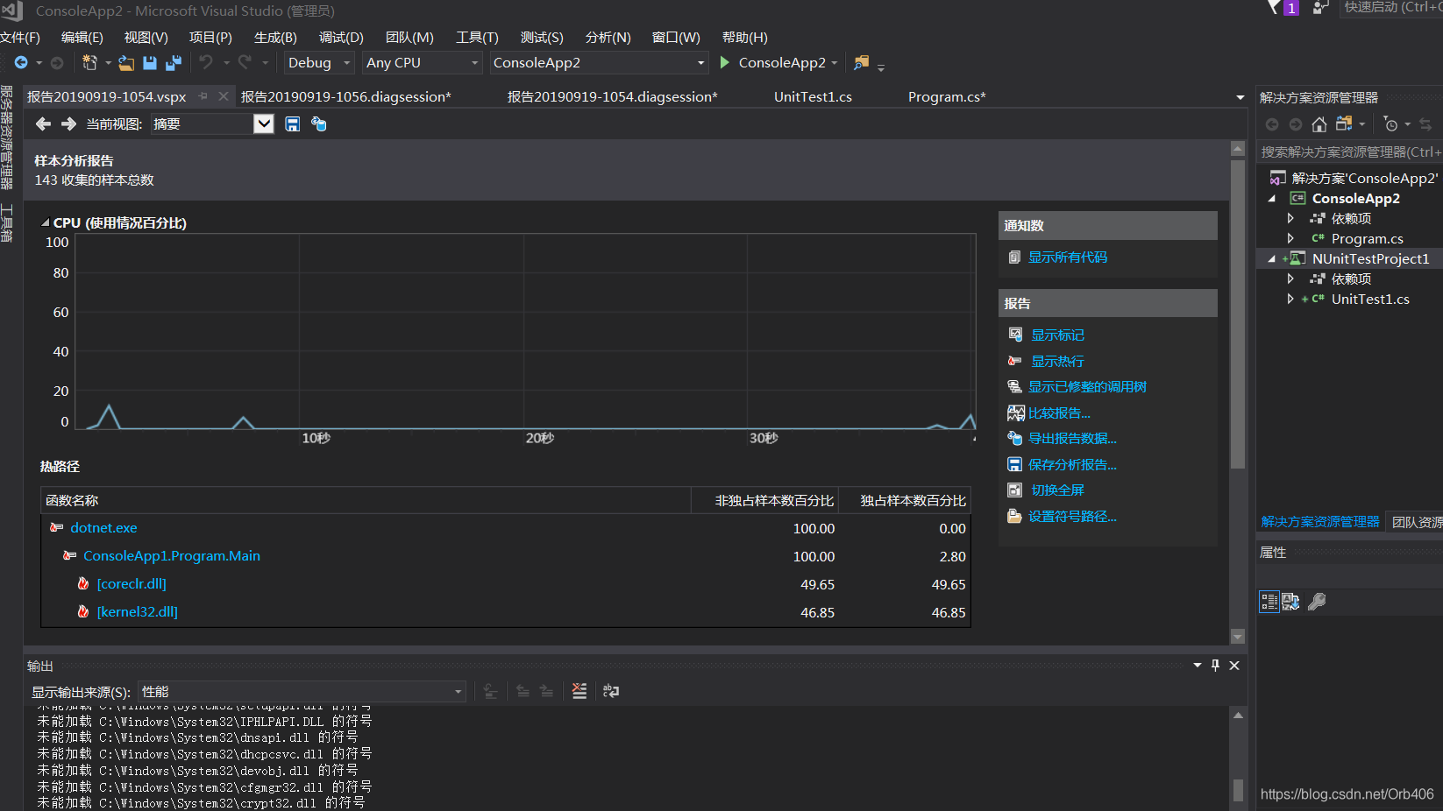Click the 导出报告数据 link
This screenshot has height=811, width=1443.
(x=1072, y=439)
